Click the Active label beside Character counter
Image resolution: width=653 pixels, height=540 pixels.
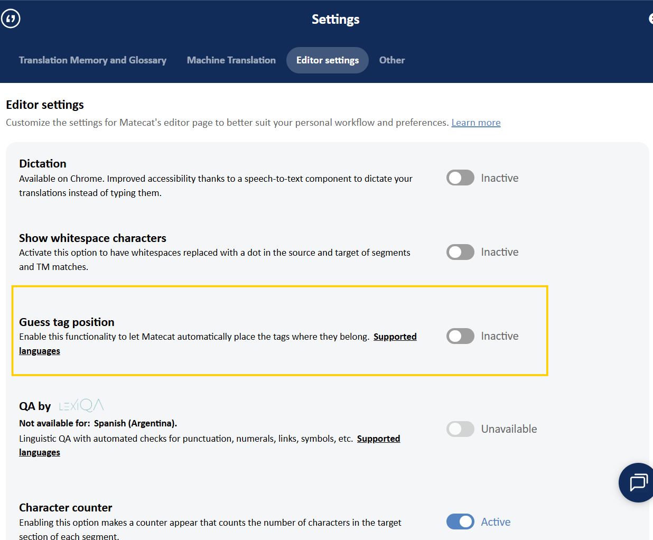(x=496, y=522)
